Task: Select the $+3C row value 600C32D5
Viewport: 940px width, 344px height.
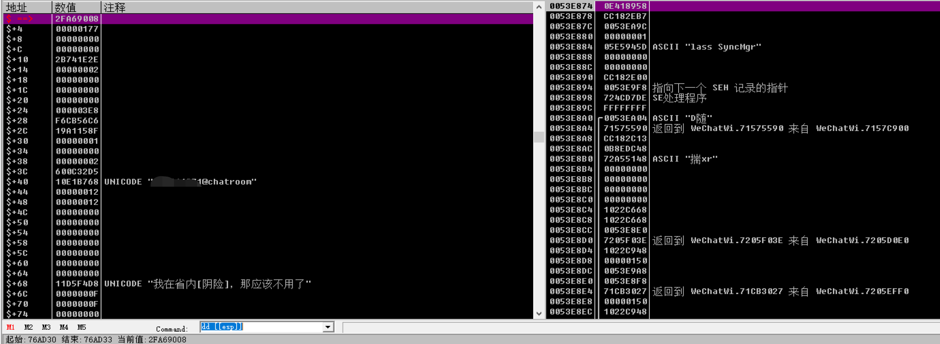Action: tap(77, 172)
